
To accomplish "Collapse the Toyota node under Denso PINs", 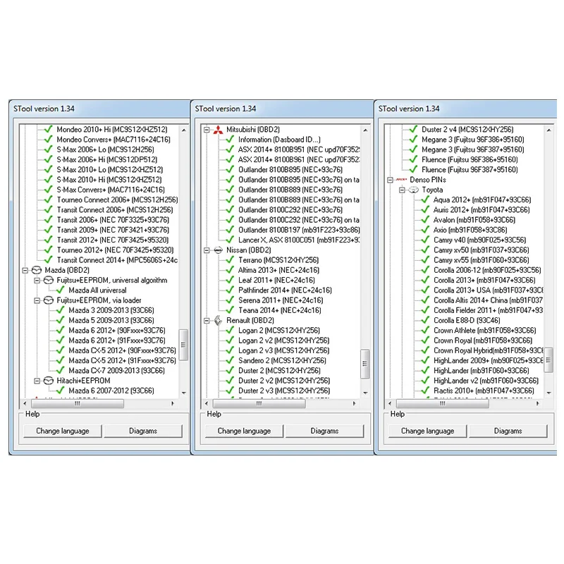I will point(402,190).
